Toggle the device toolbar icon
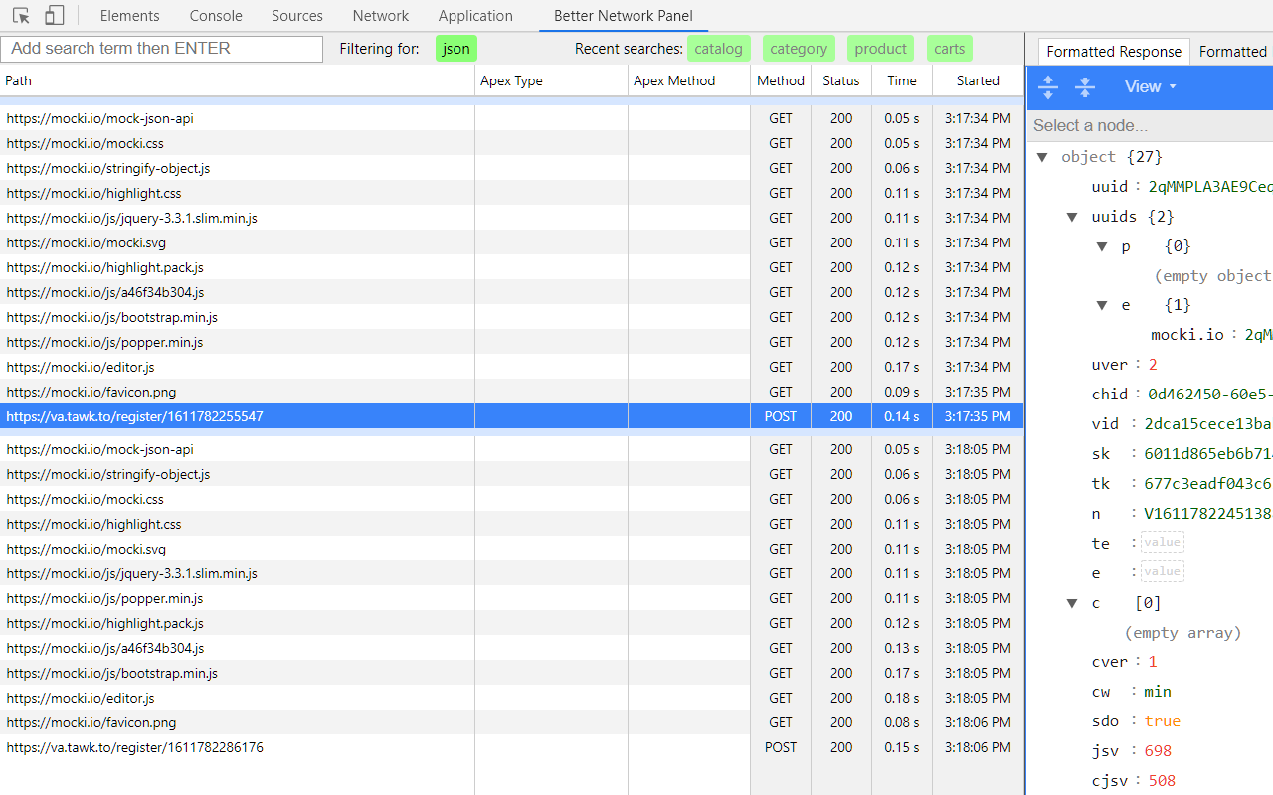The image size is (1273, 795). point(55,16)
